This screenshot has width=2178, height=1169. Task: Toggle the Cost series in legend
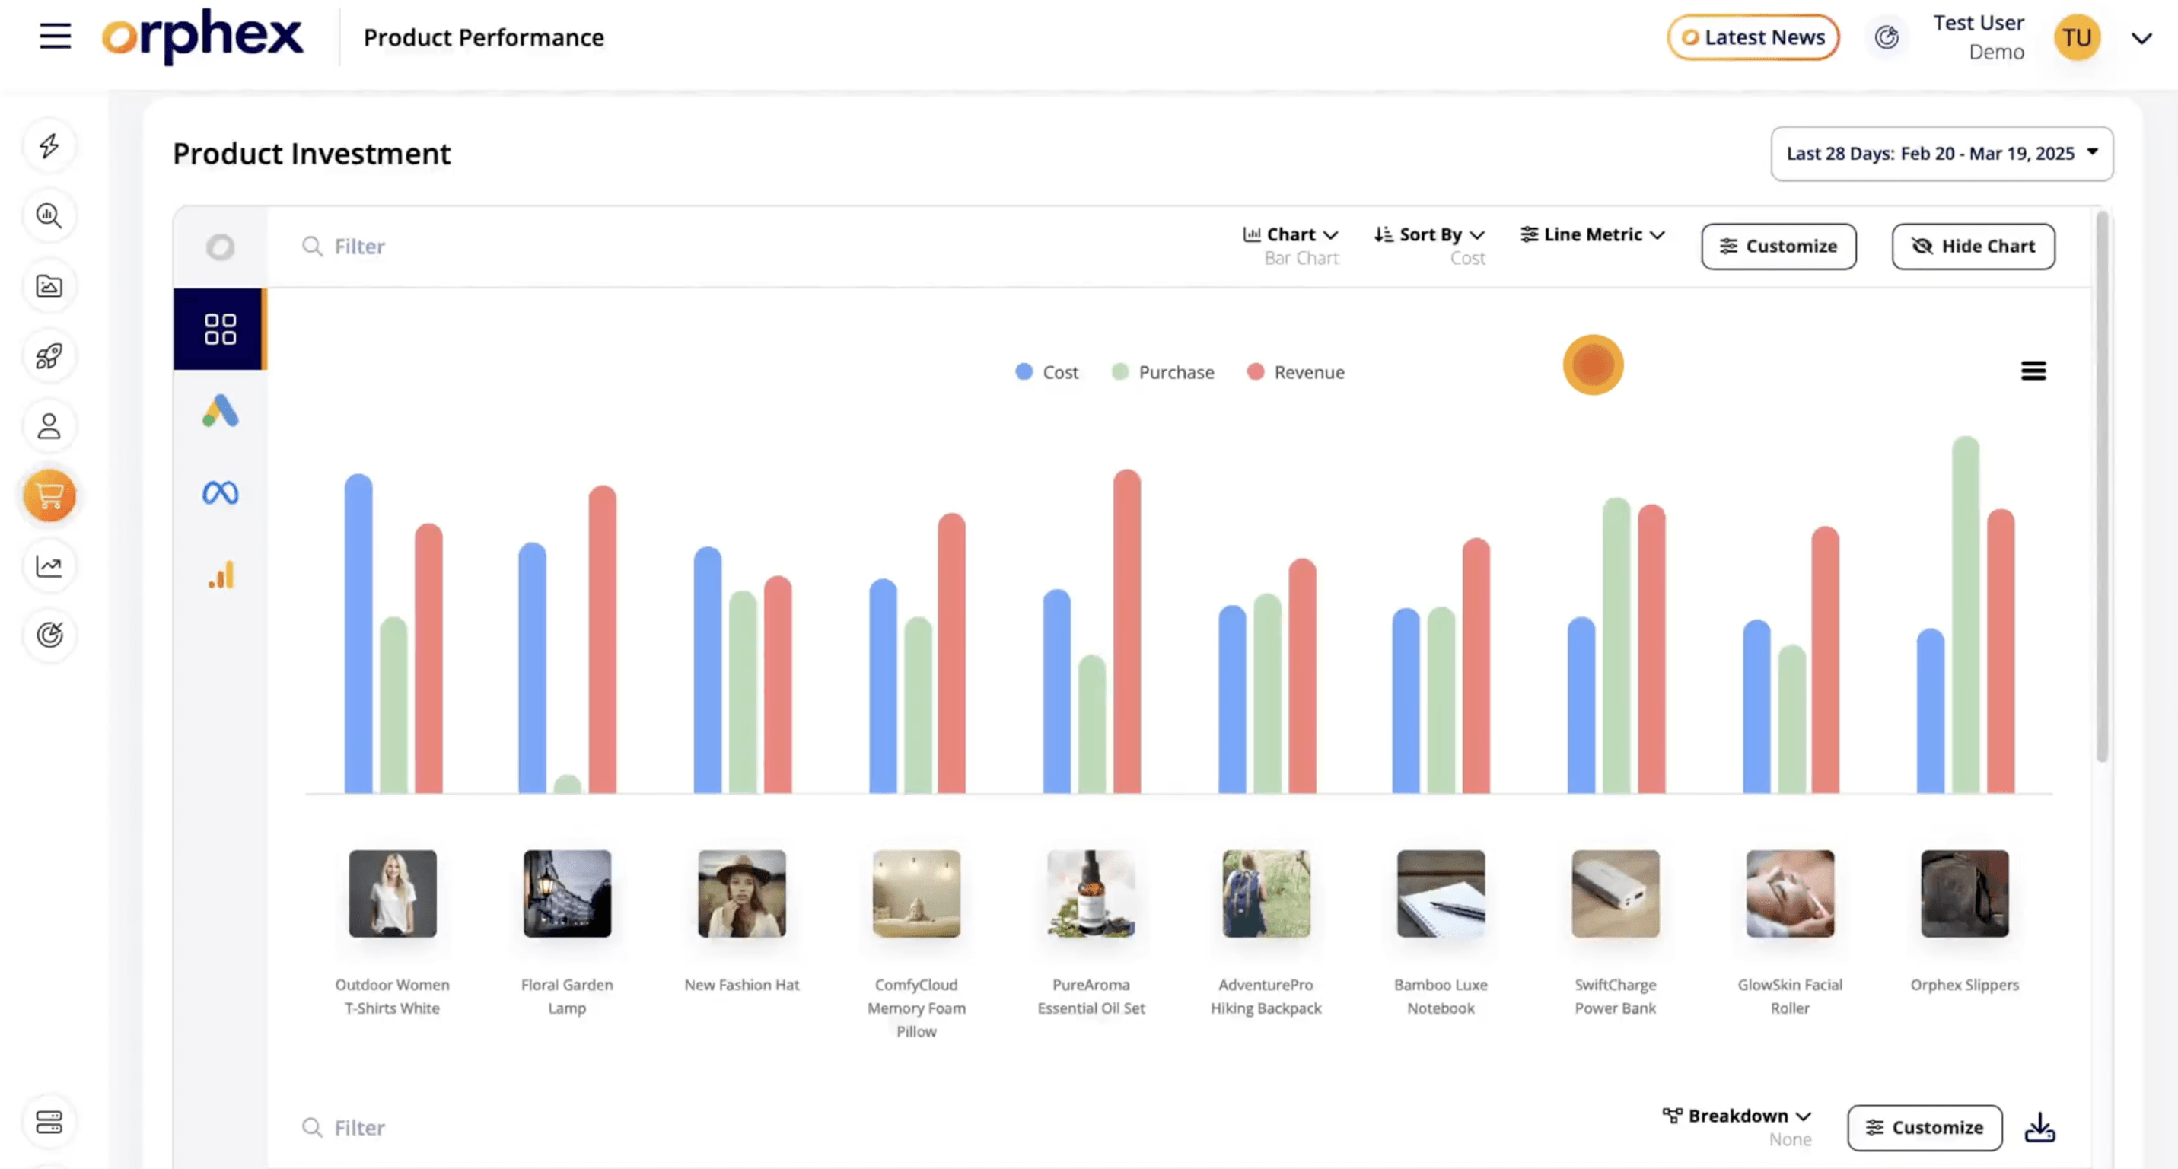click(x=1046, y=372)
